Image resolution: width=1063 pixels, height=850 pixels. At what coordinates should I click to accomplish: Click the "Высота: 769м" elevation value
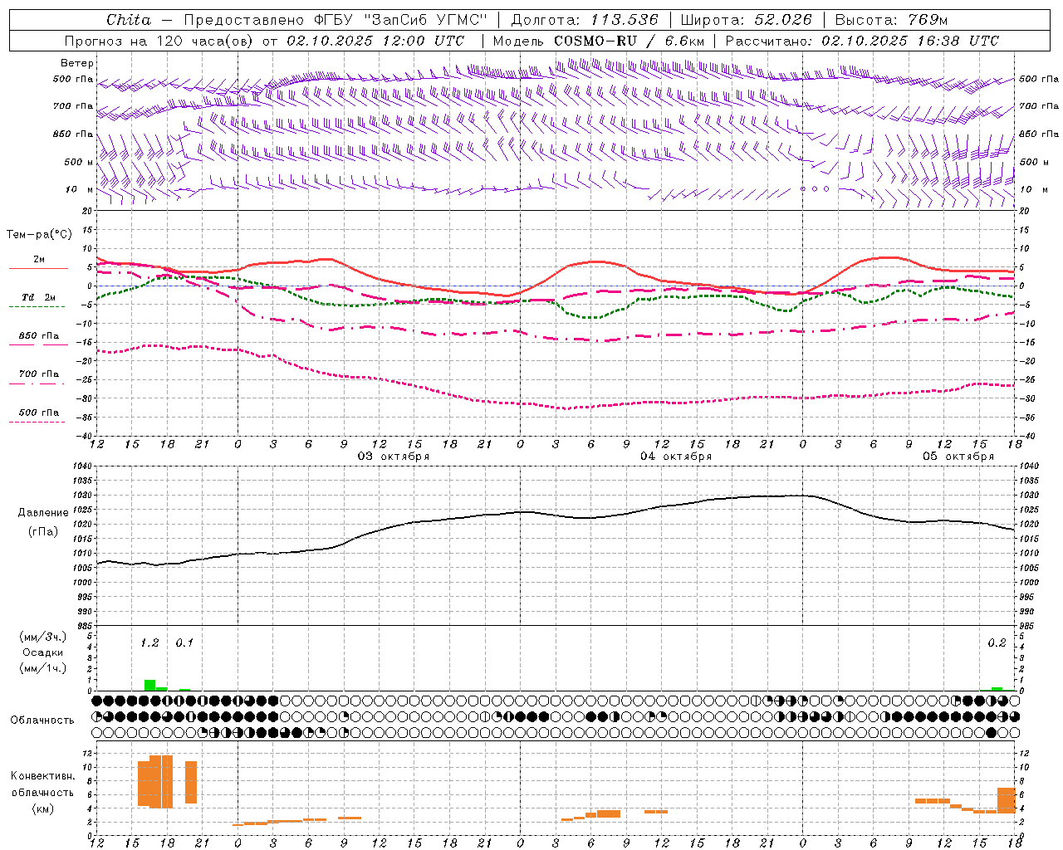tap(891, 20)
